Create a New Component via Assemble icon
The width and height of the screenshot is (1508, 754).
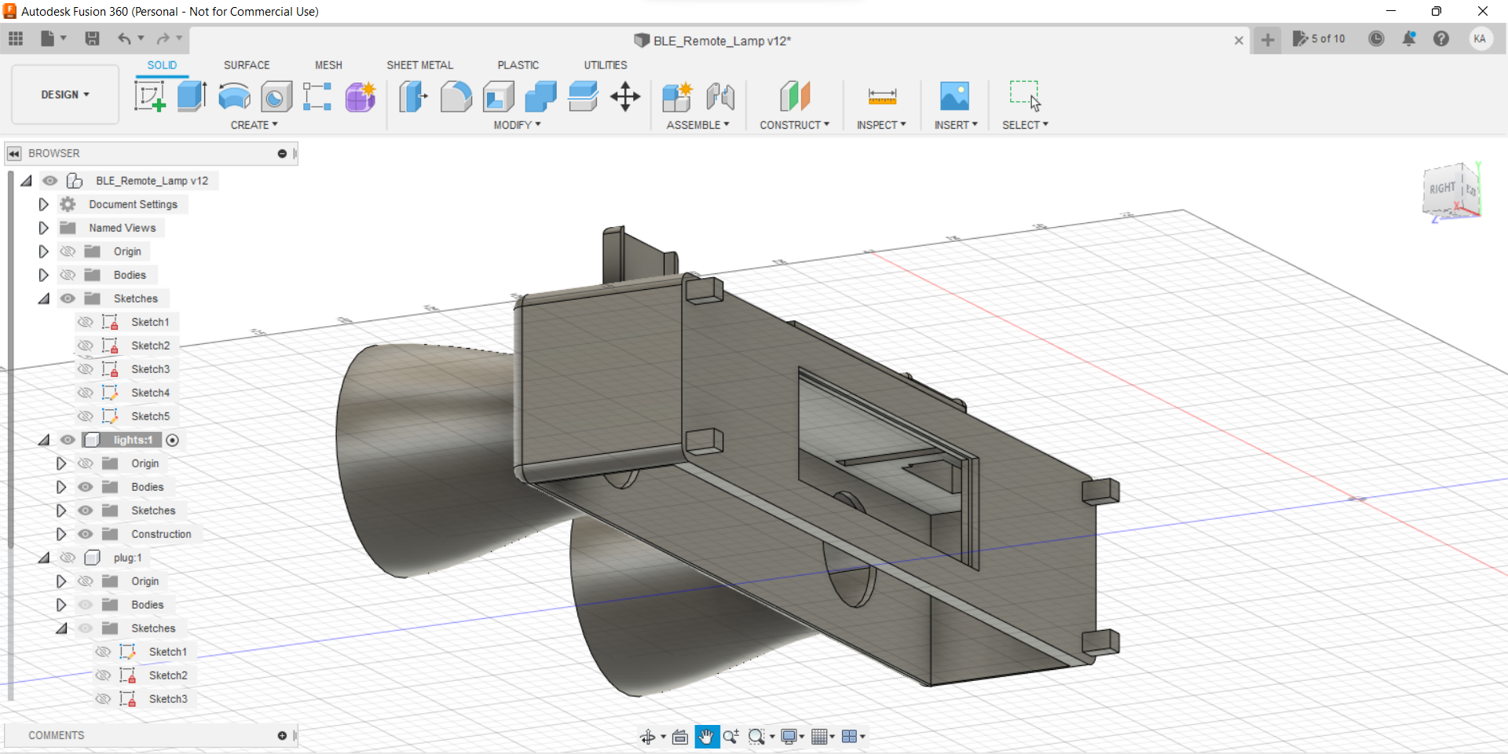click(x=677, y=96)
